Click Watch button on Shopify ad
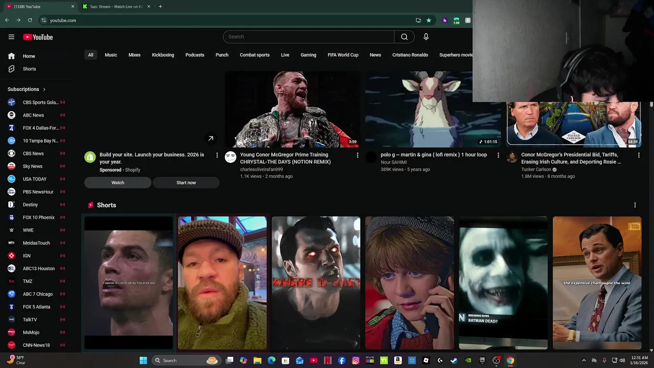 click(118, 182)
